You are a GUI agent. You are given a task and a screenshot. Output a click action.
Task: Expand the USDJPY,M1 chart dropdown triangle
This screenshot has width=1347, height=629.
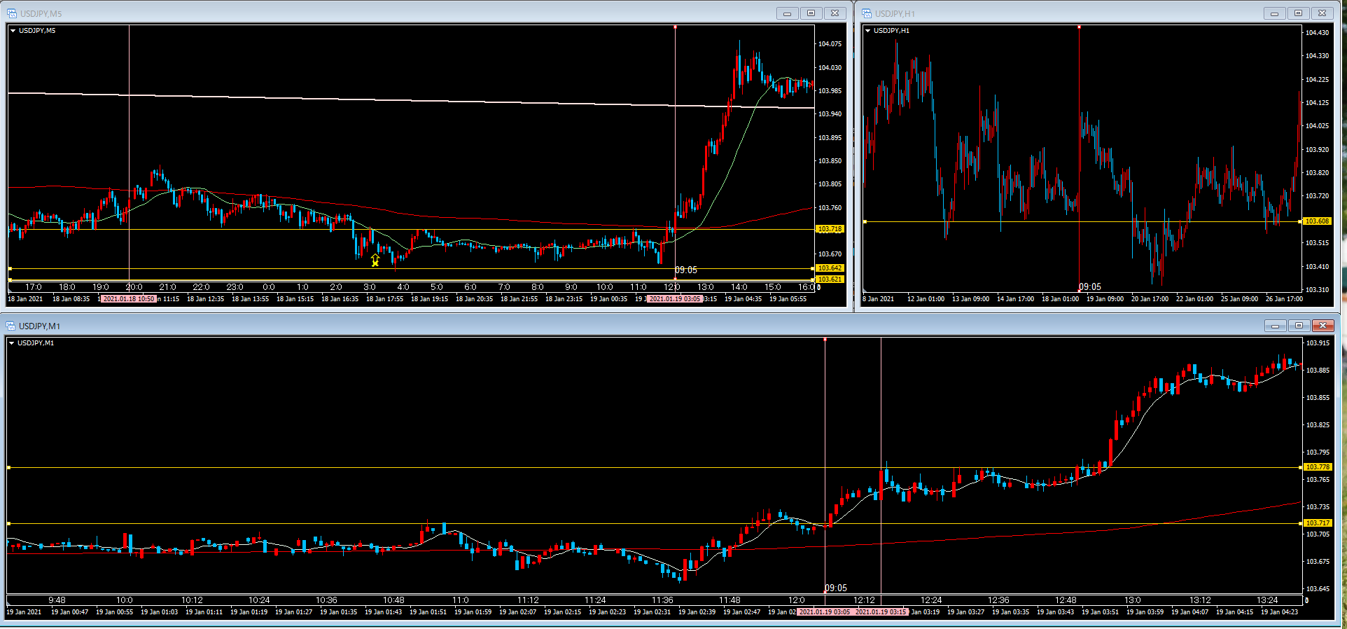click(x=11, y=343)
